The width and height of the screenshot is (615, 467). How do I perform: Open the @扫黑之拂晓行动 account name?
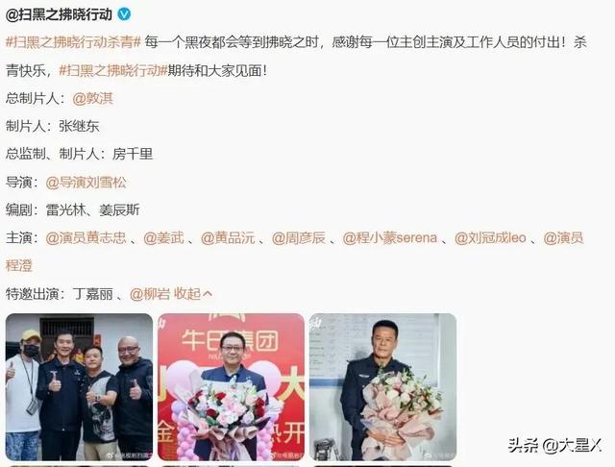[x=59, y=14]
